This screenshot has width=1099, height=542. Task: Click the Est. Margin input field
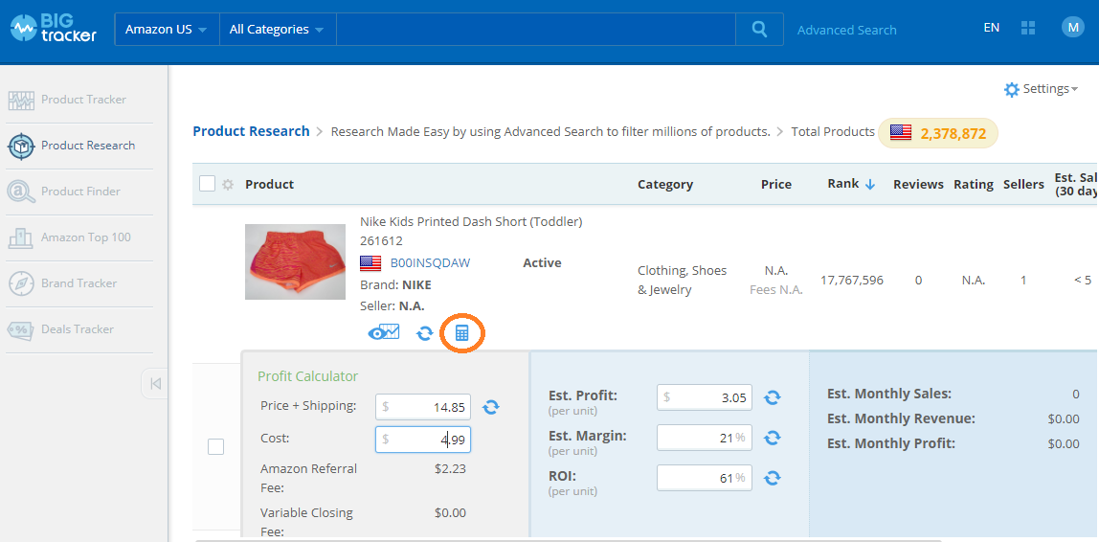[705, 438]
